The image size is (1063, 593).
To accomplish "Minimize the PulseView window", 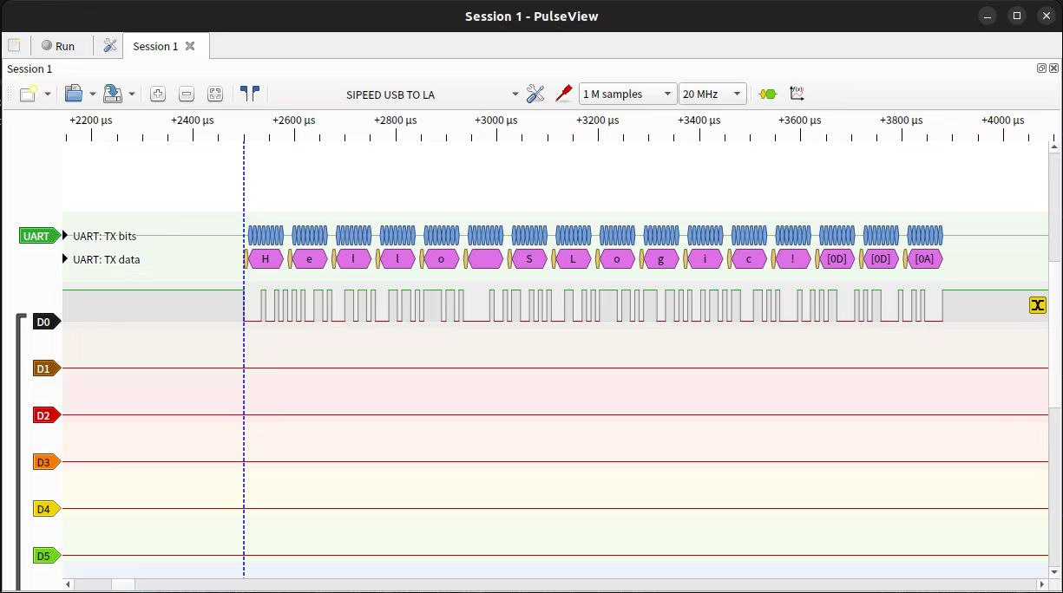I will 987,16.
